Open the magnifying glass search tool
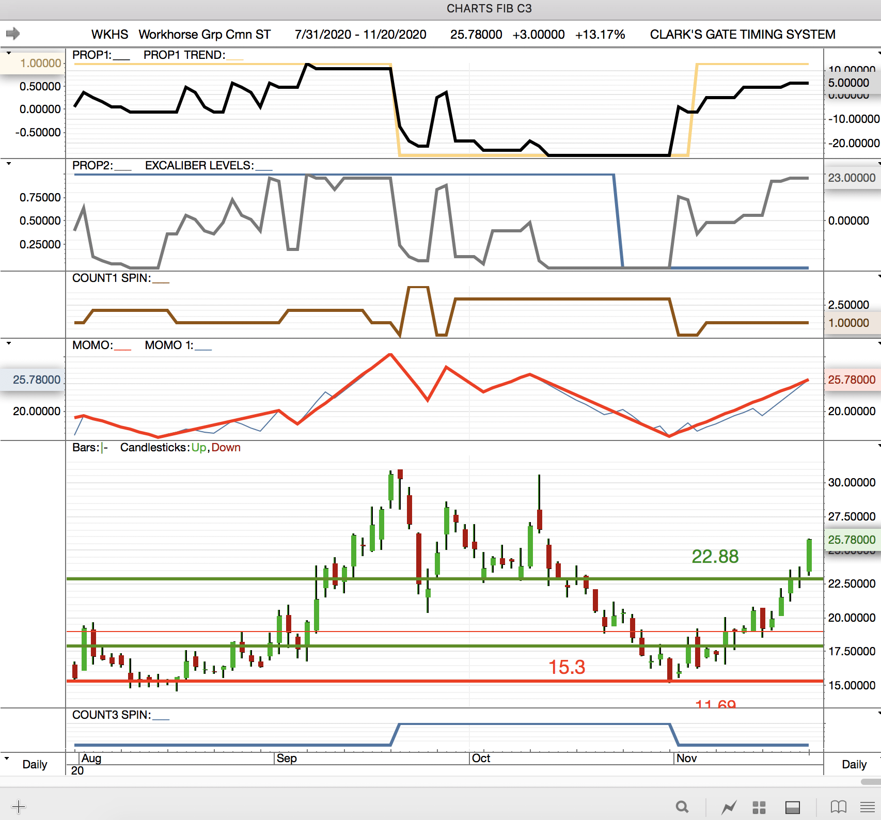This screenshot has width=881, height=820. [x=682, y=807]
